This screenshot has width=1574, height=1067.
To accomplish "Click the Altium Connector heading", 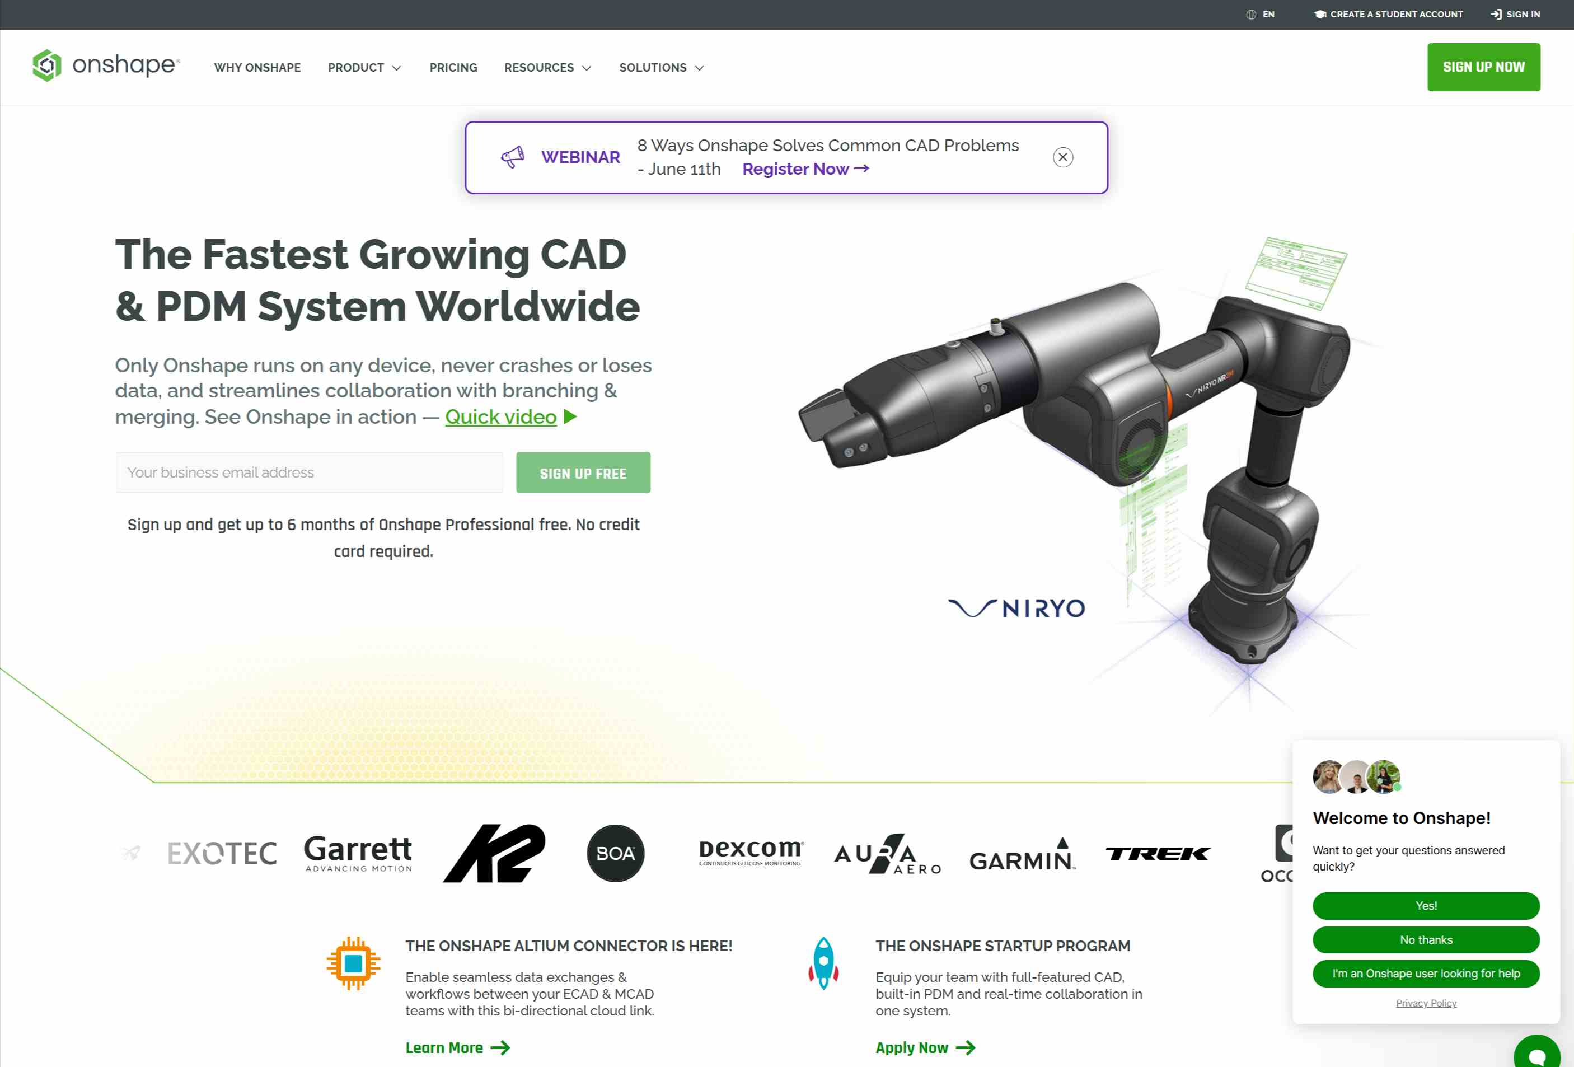I will click(x=569, y=946).
